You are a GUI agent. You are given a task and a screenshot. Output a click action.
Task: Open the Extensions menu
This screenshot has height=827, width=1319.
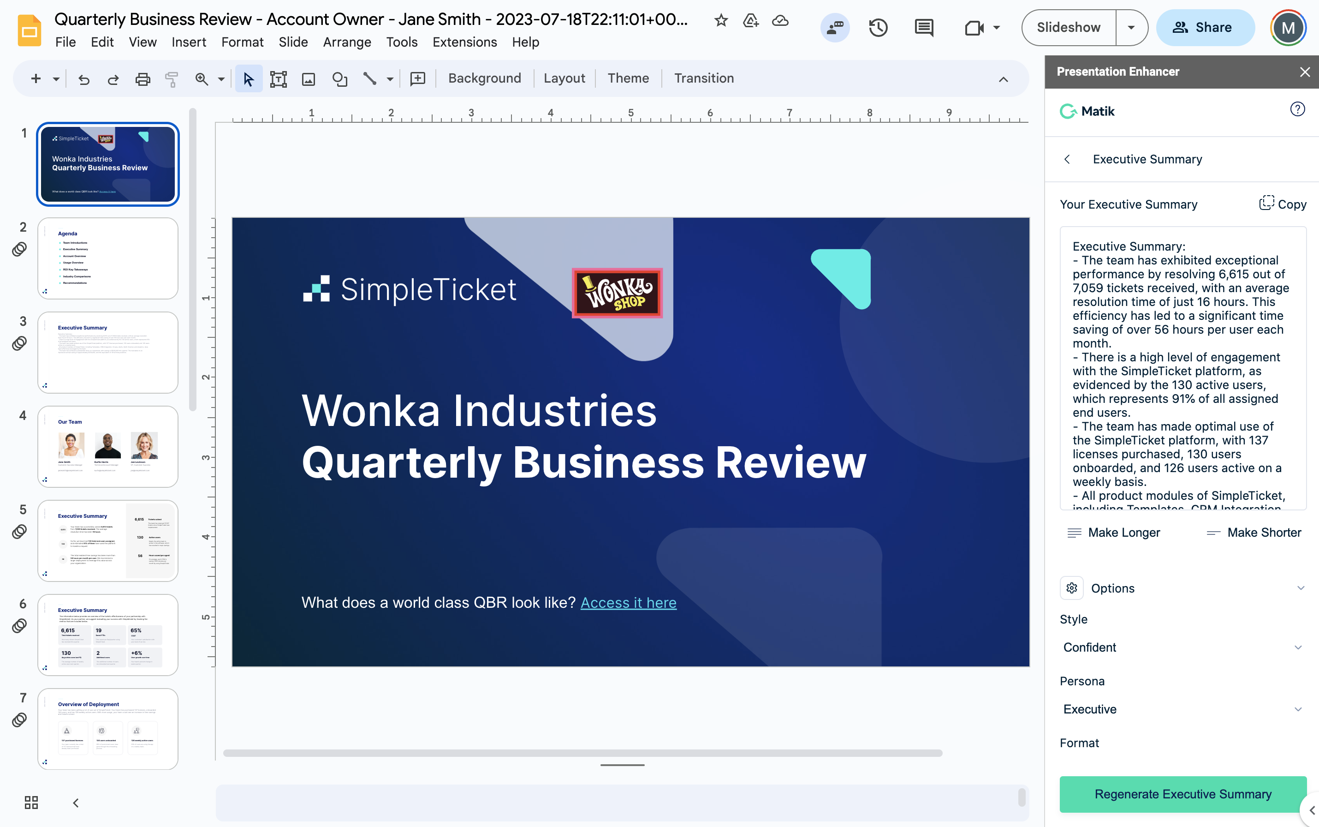click(464, 42)
